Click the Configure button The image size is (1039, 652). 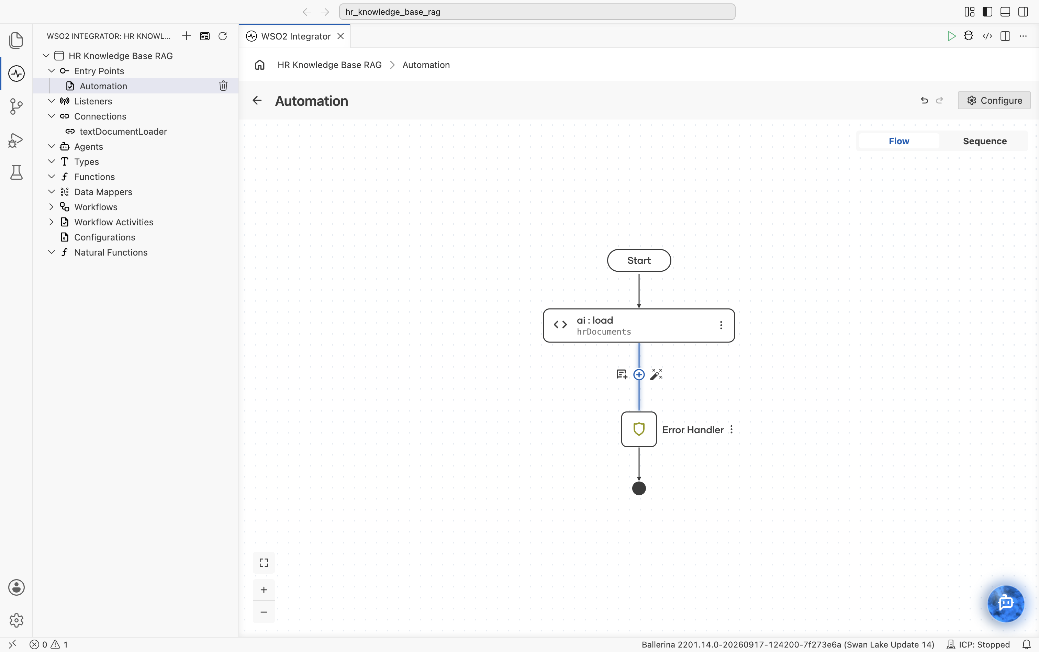pyautogui.click(x=994, y=100)
